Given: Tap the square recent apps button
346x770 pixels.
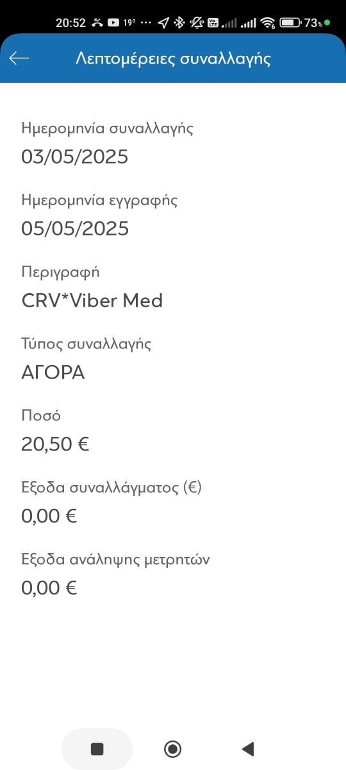Looking at the screenshot, I should tap(97, 749).
